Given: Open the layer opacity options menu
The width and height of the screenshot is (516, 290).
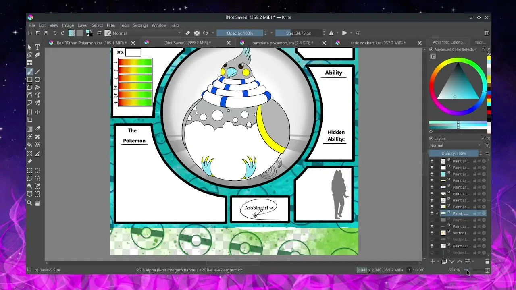Looking at the screenshot, I should point(487,153).
